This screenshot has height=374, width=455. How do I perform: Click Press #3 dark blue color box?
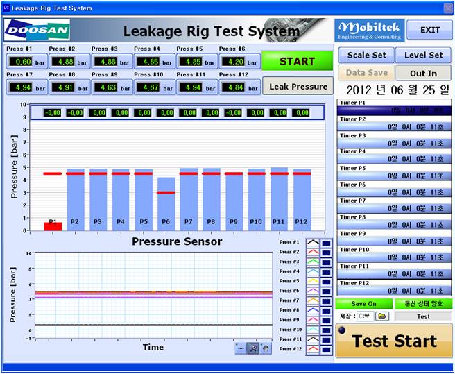(326, 262)
